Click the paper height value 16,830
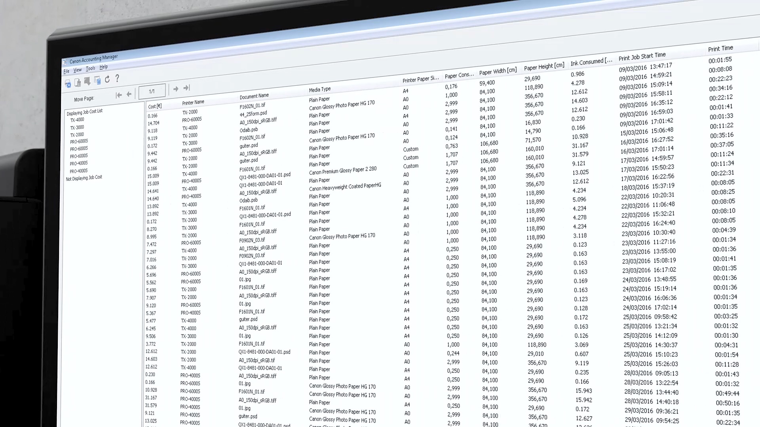Image resolution: width=760 pixels, height=427 pixels. (533, 122)
